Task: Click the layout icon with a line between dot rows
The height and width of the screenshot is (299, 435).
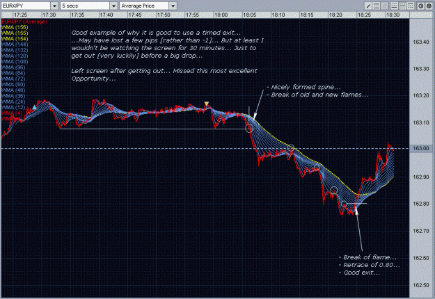Action: coord(402,6)
